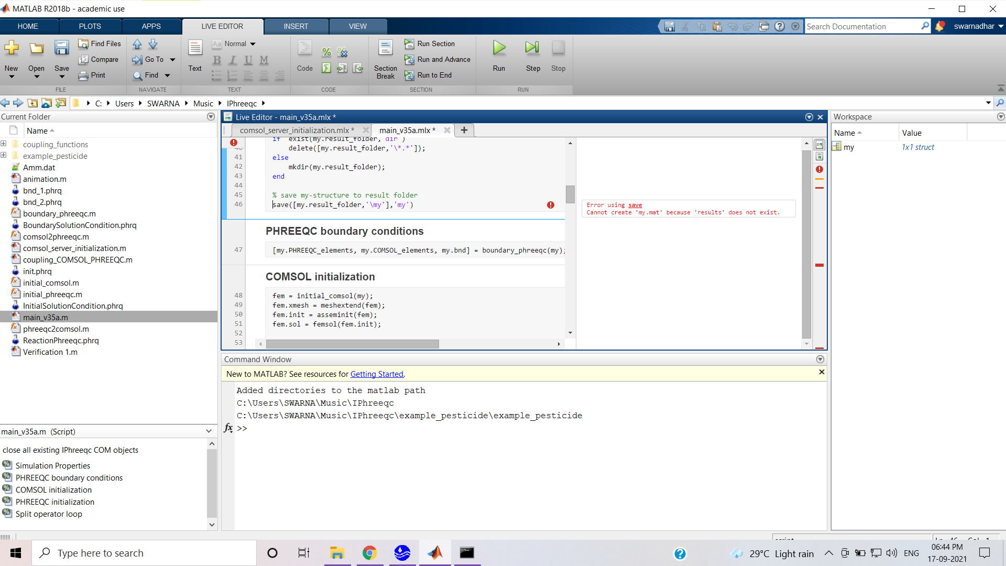Image resolution: width=1006 pixels, height=566 pixels.
Task: Switch to the PLOTS ribbon tab
Action: click(90, 26)
